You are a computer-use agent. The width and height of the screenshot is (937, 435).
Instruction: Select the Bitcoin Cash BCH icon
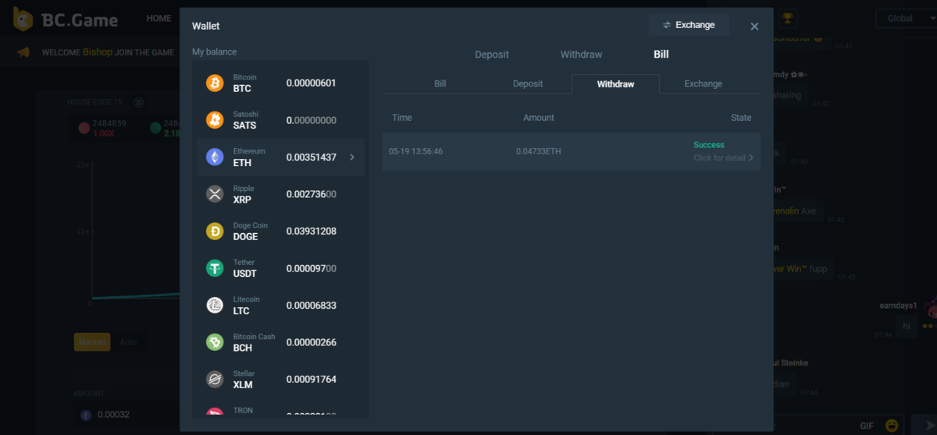(x=215, y=342)
